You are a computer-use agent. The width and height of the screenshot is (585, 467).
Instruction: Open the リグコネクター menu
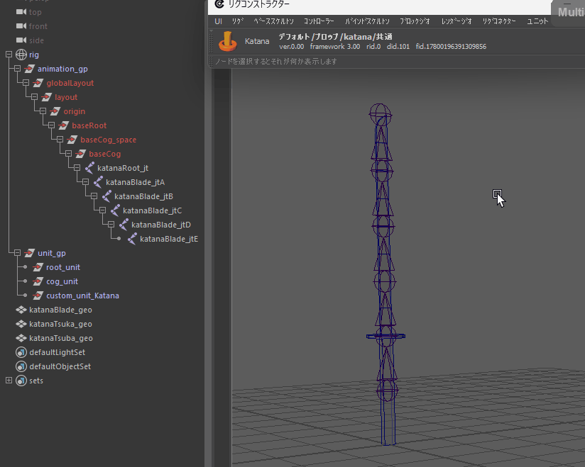point(499,21)
